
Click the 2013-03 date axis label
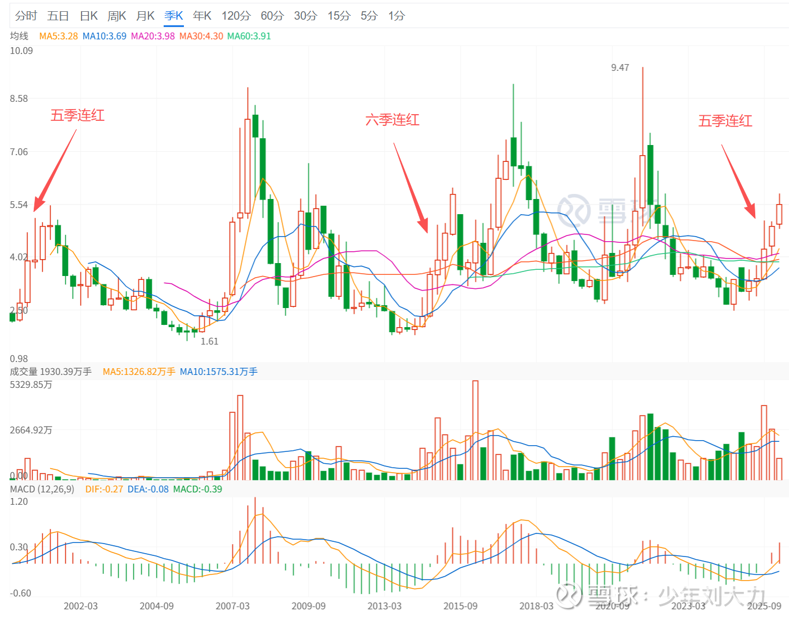(385, 606)
